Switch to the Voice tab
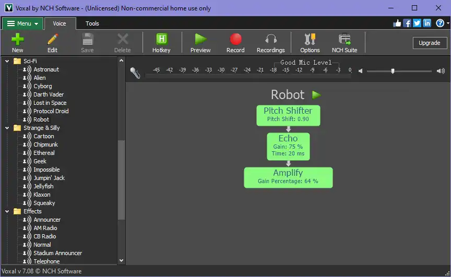 (60, 23)
